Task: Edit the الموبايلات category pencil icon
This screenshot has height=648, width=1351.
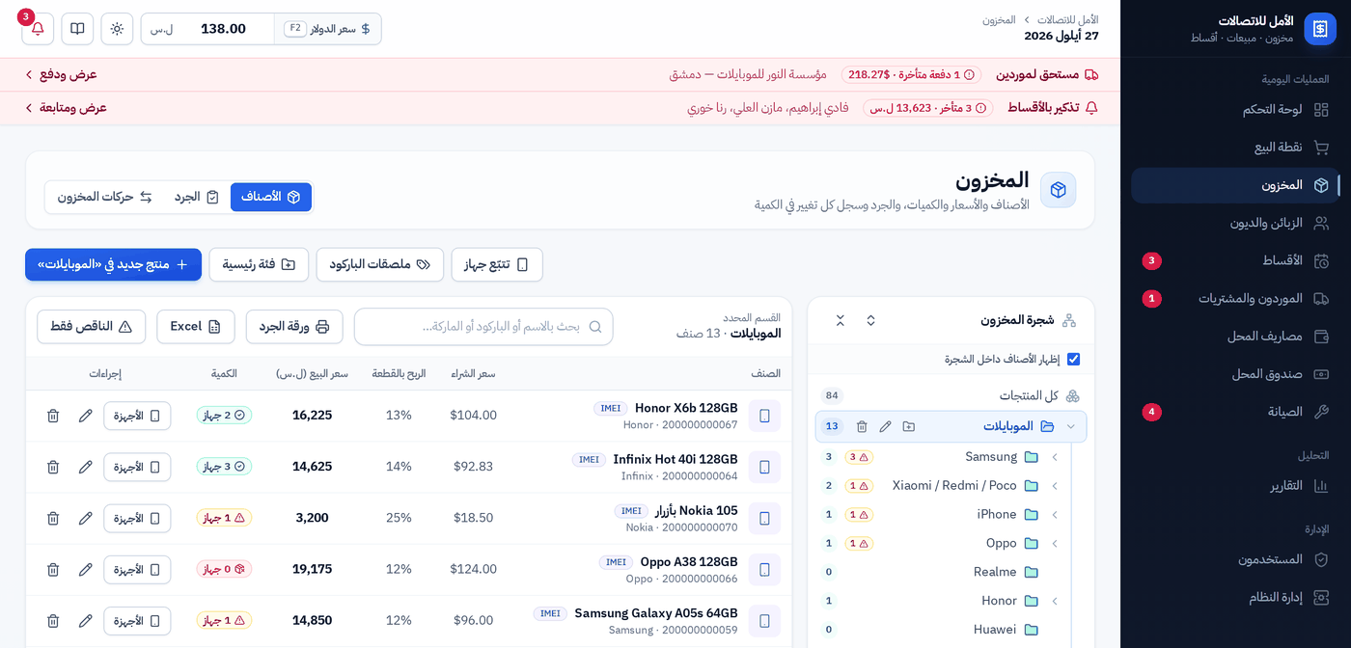Action: (885, 426)
